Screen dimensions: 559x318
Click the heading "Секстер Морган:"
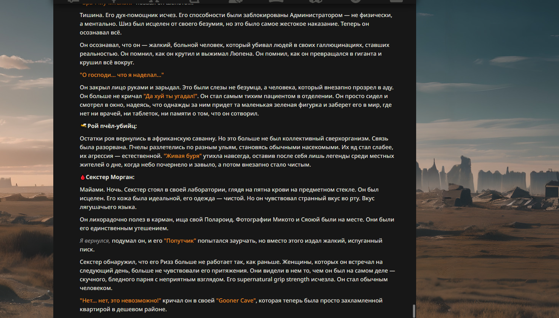110,177
